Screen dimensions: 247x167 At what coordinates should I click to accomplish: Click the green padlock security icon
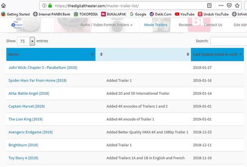(x=50, y=5)
